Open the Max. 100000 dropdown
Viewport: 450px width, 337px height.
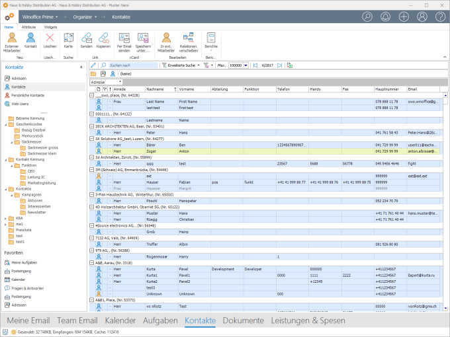246,65
